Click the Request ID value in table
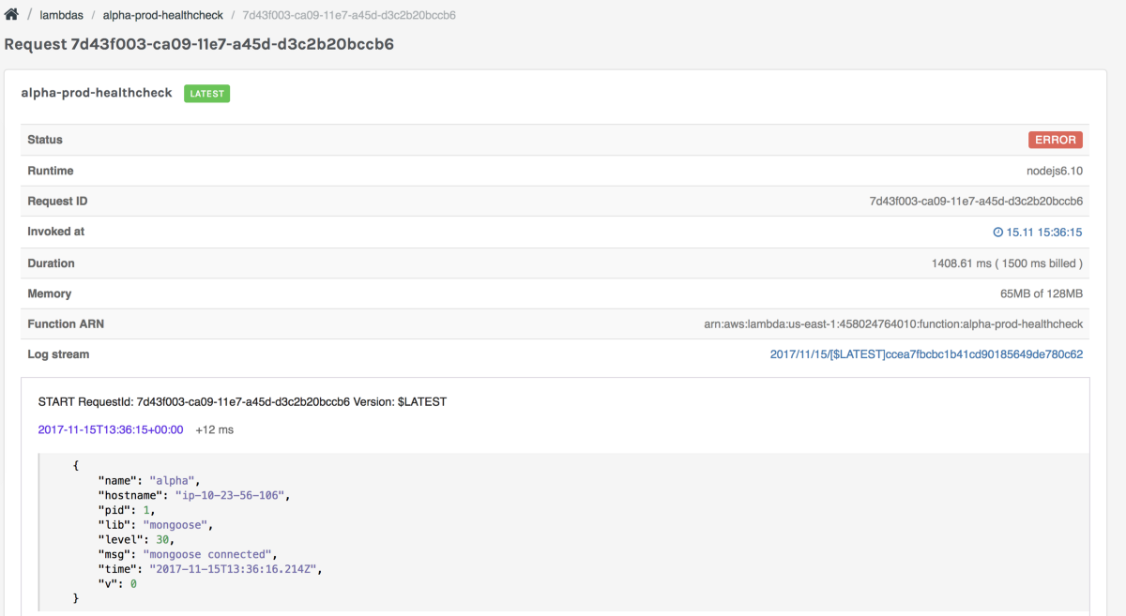 click(x=976, y=201)
